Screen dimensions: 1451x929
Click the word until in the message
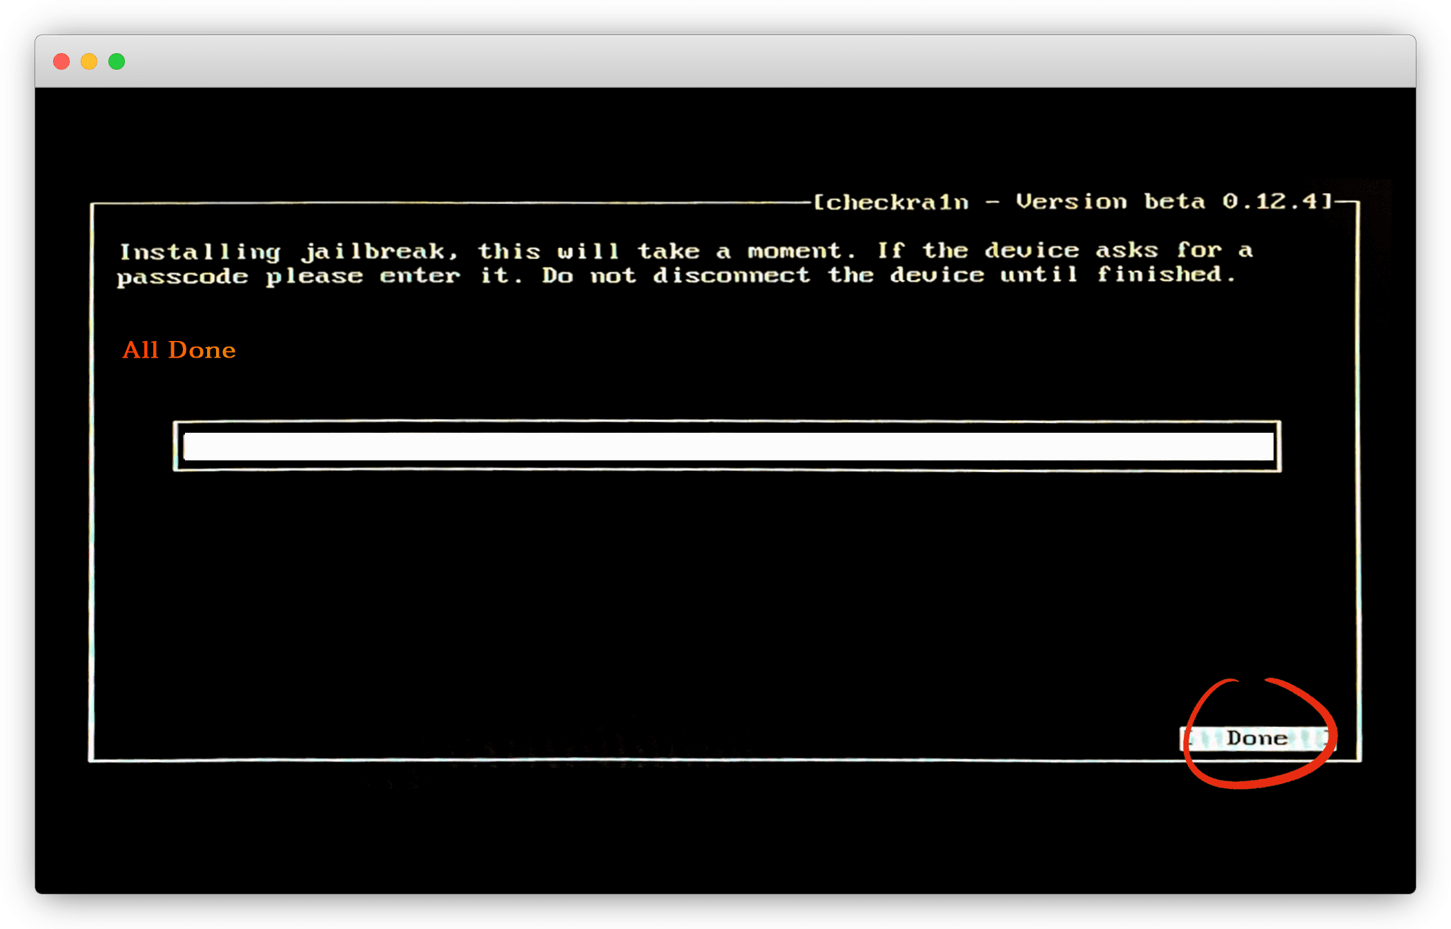click(x=1039, y=275)
